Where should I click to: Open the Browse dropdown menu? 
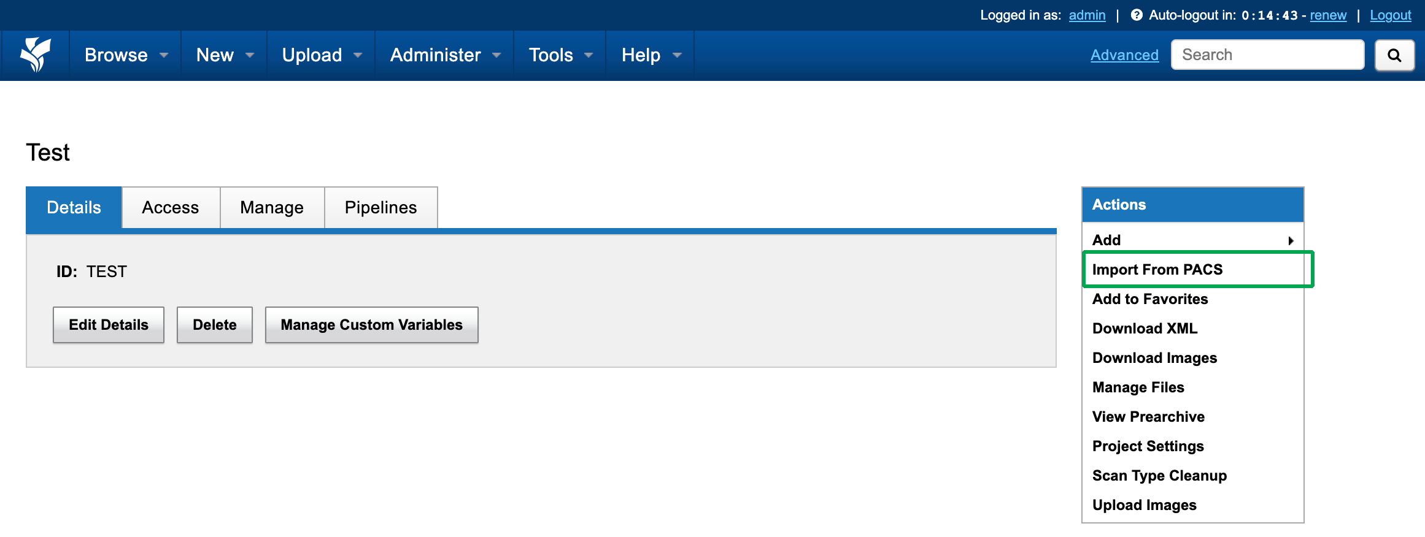pos(126,55)
